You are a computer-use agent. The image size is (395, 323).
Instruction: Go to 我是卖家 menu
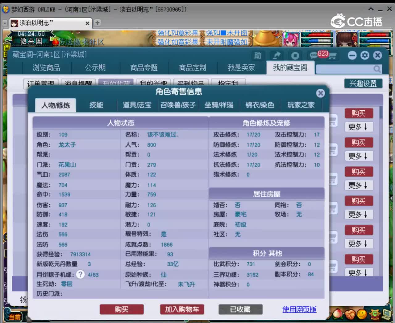point(241,67)
